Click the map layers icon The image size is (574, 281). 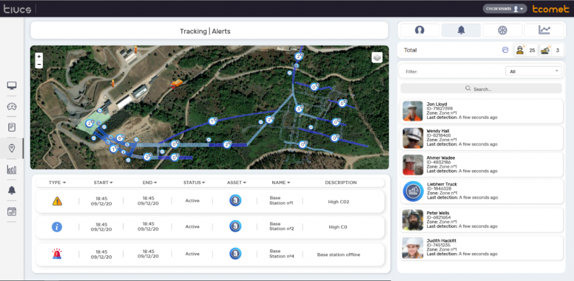click(x=377, y=58)
